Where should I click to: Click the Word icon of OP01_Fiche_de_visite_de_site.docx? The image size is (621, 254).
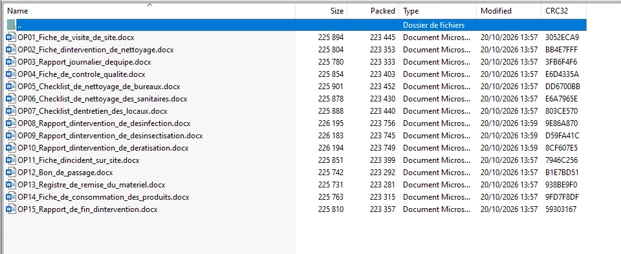11,37
